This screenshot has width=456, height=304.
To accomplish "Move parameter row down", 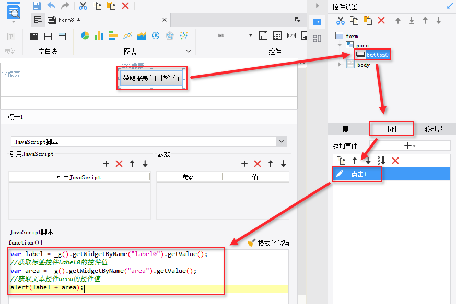I will coord(284,164).
